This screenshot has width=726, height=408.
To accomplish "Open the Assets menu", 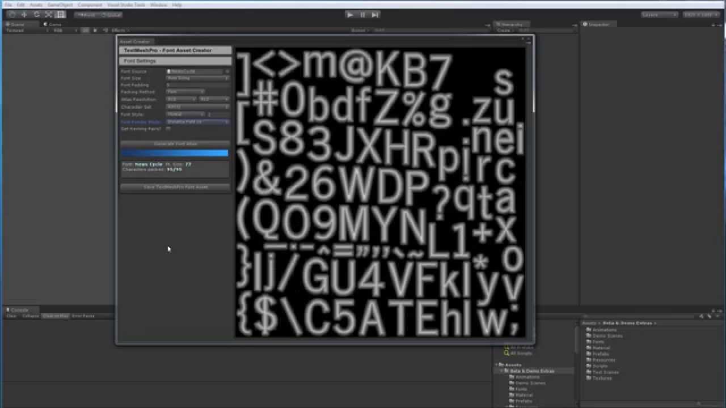I will pos(36,5).
